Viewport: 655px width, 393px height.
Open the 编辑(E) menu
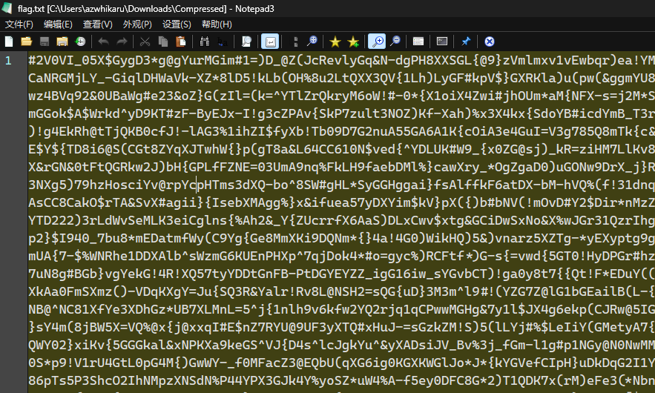pyautogui.click(x=58, y=24)
